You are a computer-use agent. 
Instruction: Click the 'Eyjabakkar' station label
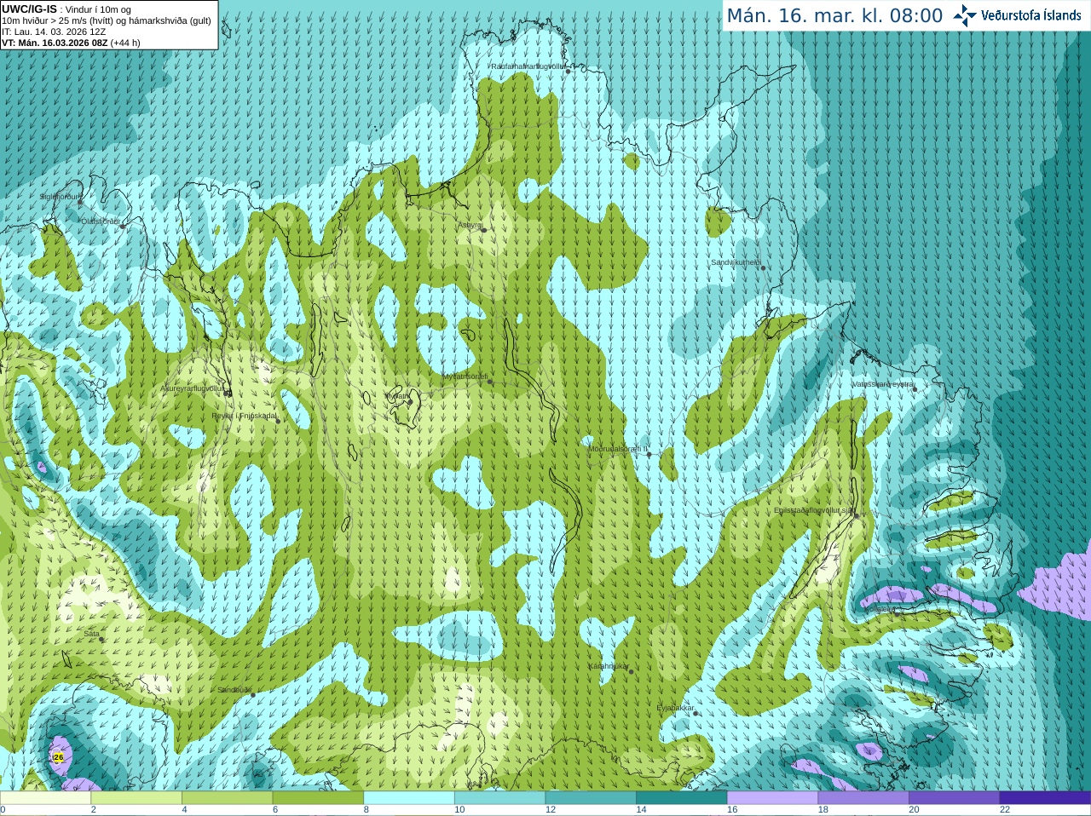(x=676, y=707)
